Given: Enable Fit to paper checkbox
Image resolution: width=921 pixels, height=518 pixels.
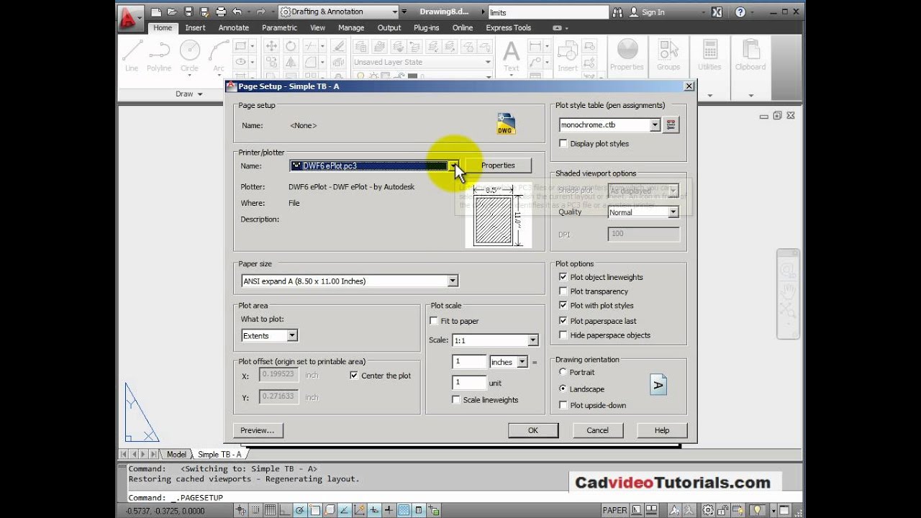Looking at the screenshot, I should click(434, 321).
